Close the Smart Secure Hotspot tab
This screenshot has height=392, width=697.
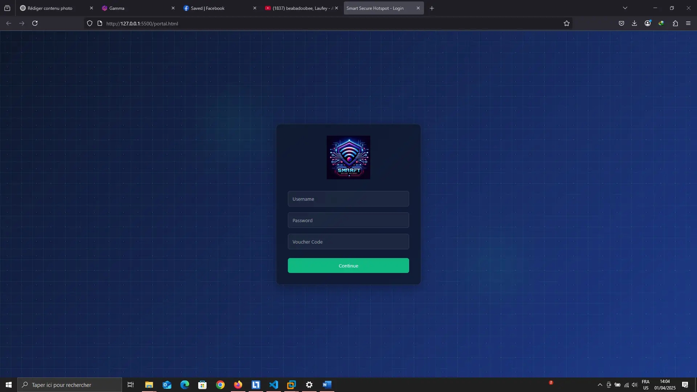pos(418,8)
